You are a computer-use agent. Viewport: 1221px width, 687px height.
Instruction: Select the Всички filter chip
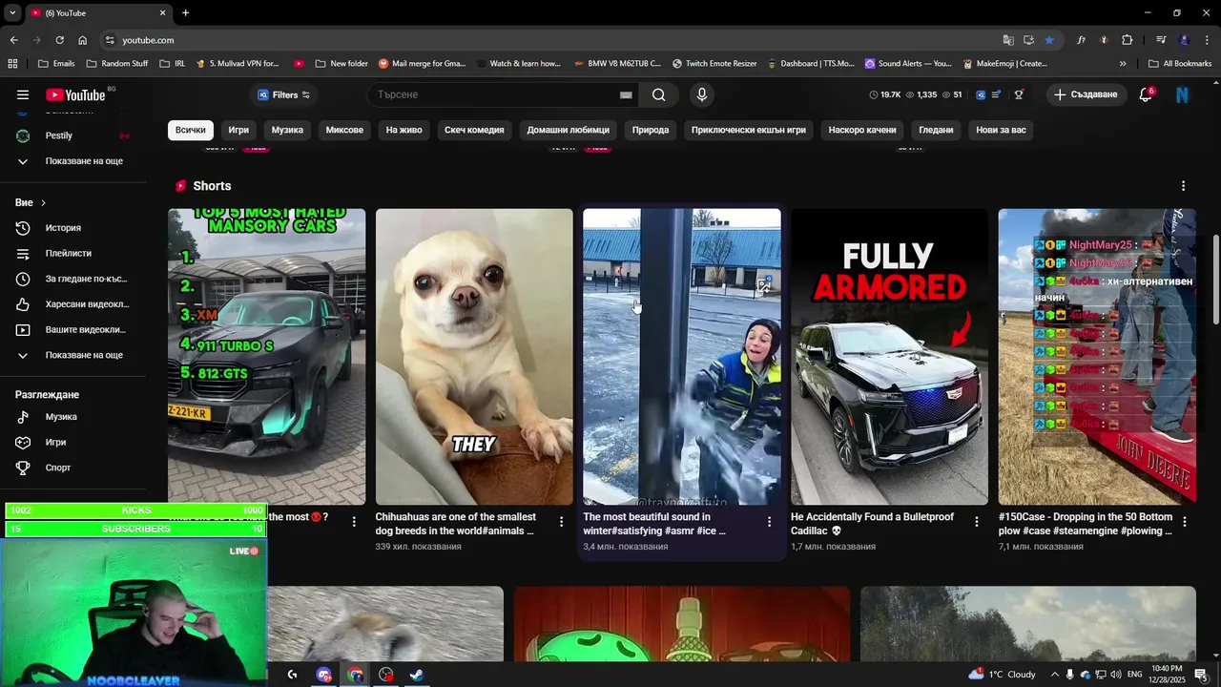click(191, 130)
